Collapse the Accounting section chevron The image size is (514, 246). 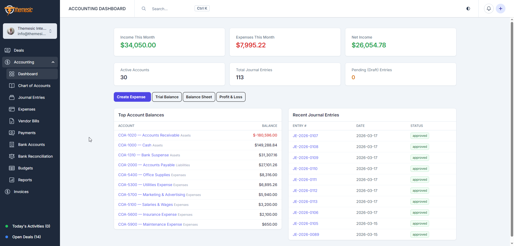click(x=52, y=62)
